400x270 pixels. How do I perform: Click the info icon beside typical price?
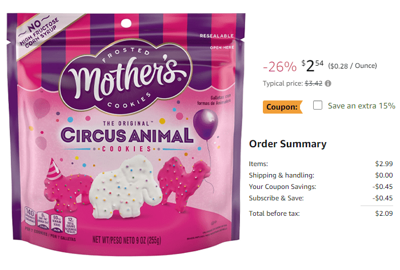click(x=329, y=83)
